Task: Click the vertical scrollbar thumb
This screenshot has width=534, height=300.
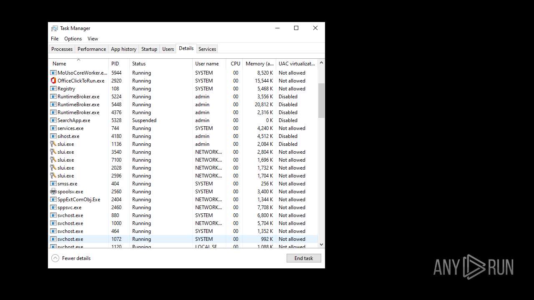Action: point(321,100)
